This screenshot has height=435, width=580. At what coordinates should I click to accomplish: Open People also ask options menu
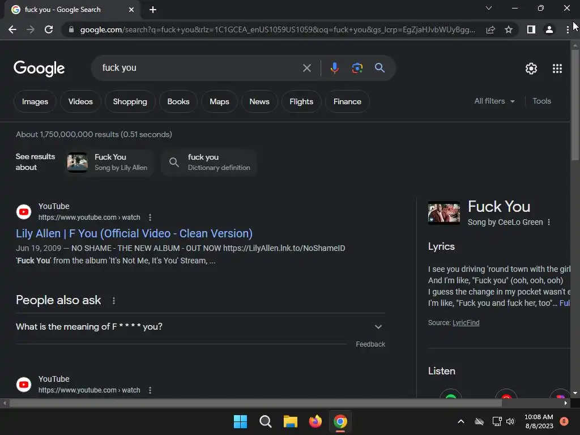tap(113, 301)
